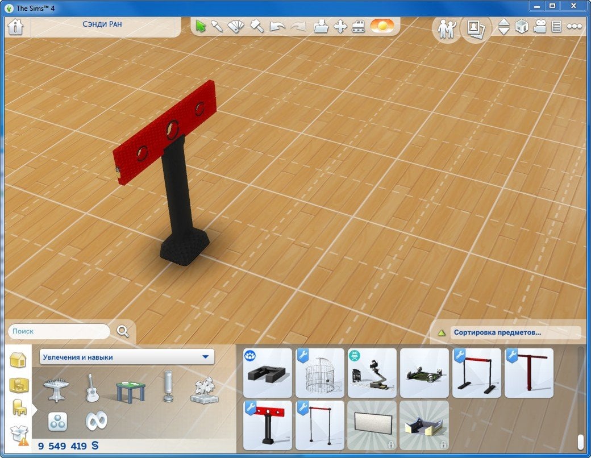
Task: Minimize The Sims 4 window
Action: tap(537, 6)
